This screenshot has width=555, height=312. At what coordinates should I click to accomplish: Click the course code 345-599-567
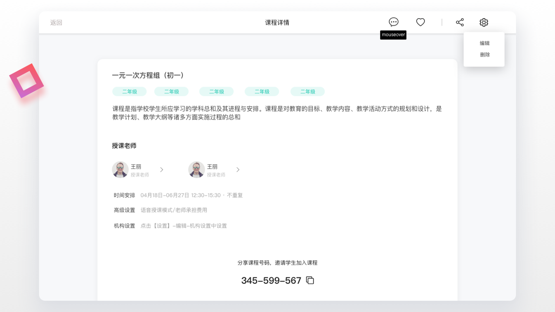point(271,280)
